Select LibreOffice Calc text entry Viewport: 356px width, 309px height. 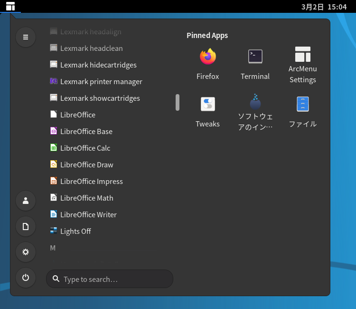click(x=85, y=148)
